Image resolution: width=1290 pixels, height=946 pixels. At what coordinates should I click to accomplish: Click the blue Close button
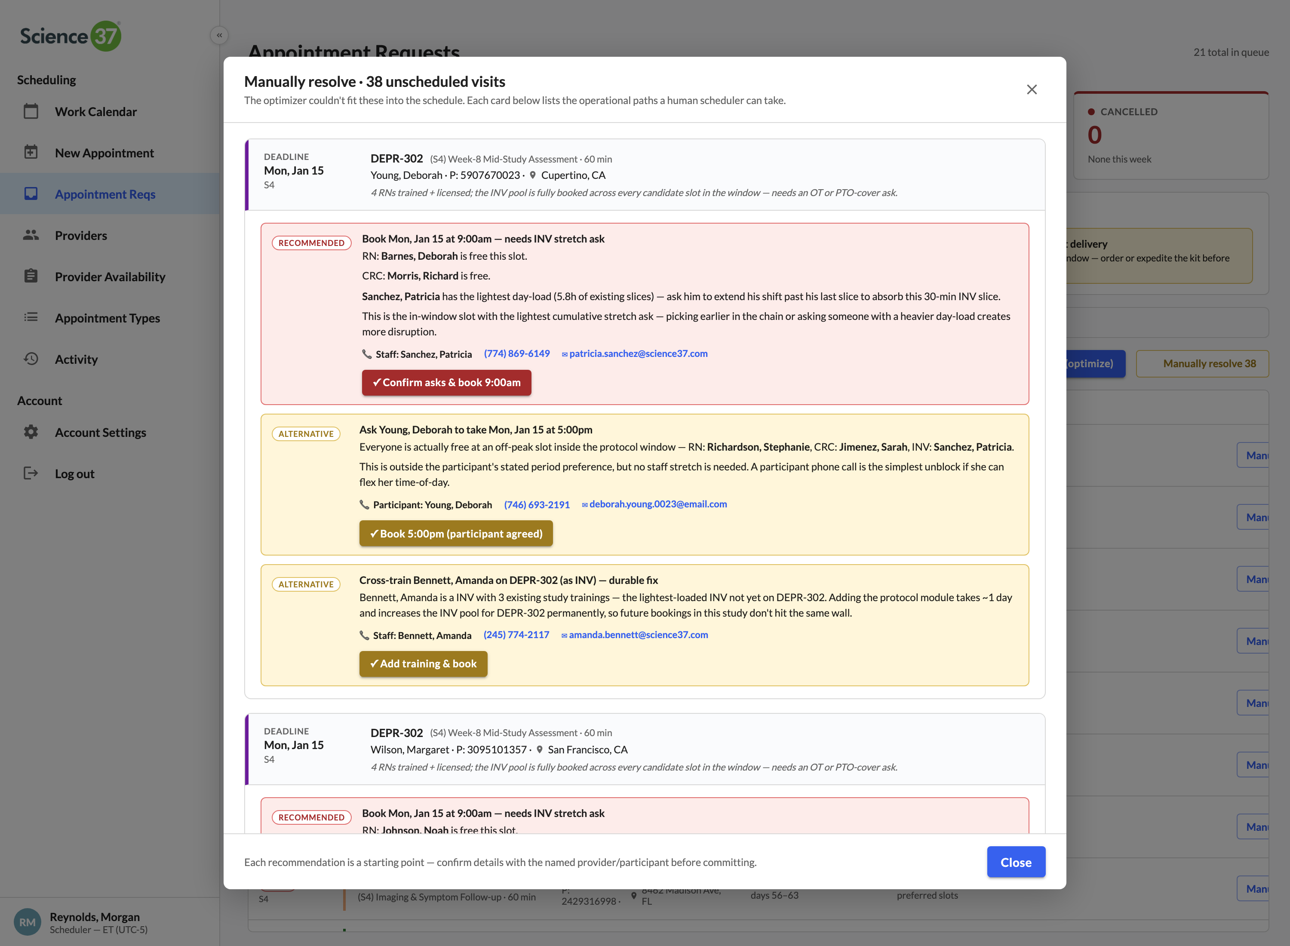point(1016,862)
